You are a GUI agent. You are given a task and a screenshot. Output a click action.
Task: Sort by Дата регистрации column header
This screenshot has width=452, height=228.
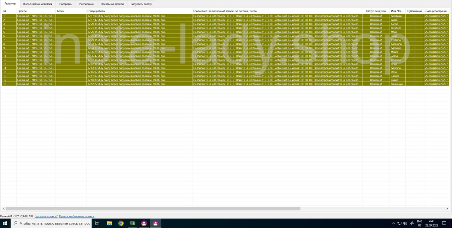[437, 11]
